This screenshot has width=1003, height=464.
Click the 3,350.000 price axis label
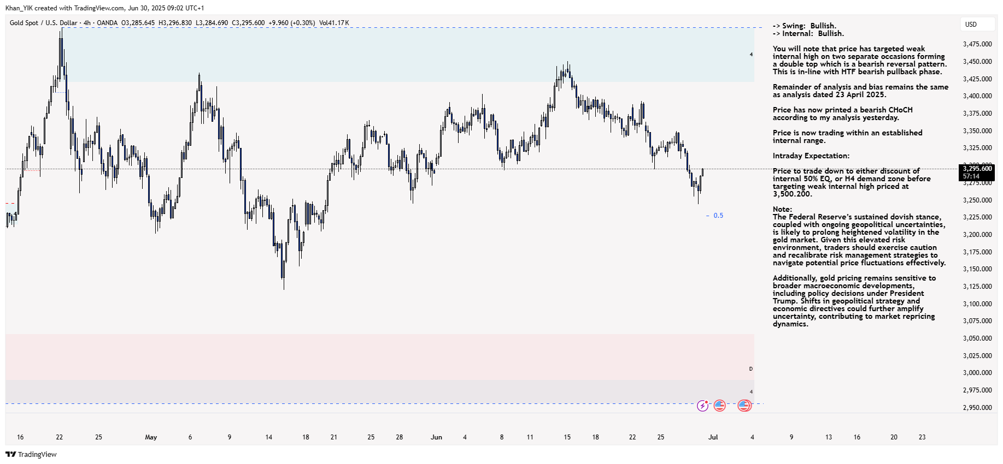point(977,130)
